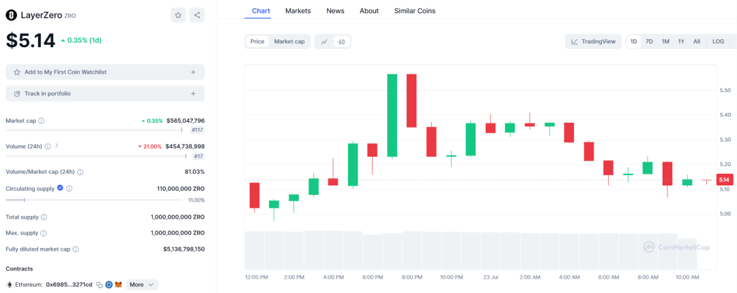Viewport: 737px width, 293px height.
Task: Copy the Ethereum contract address
Action: tap(100, 285)
